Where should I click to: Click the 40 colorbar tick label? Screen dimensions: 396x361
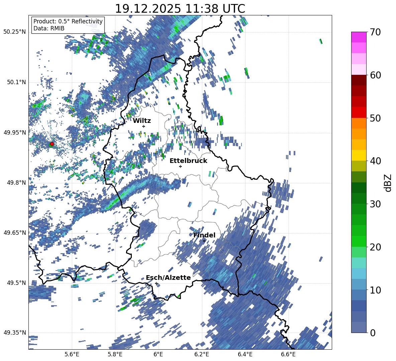[x=375, y=161]
